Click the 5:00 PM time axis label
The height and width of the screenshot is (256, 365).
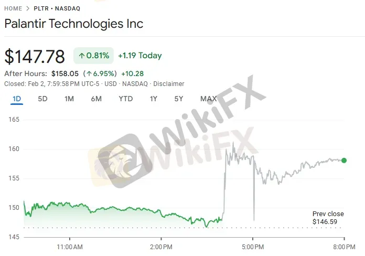pos(252,246)
